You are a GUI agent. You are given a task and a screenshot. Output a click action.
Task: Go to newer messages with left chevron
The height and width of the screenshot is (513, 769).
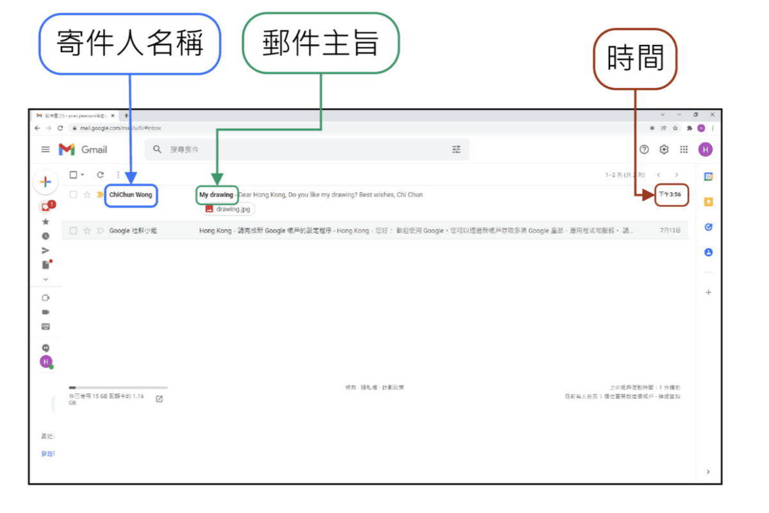coord(658,174)
